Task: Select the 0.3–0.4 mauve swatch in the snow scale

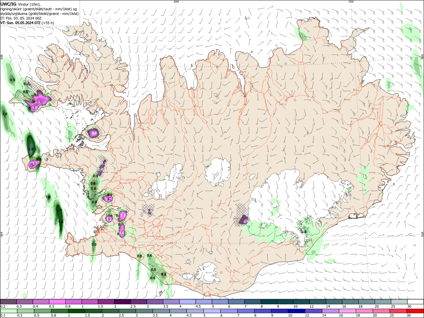Action: tap(25, 302)
